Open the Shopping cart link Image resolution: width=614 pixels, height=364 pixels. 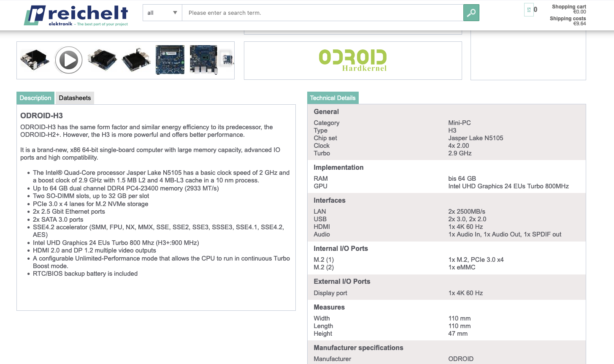pos(569,7)
